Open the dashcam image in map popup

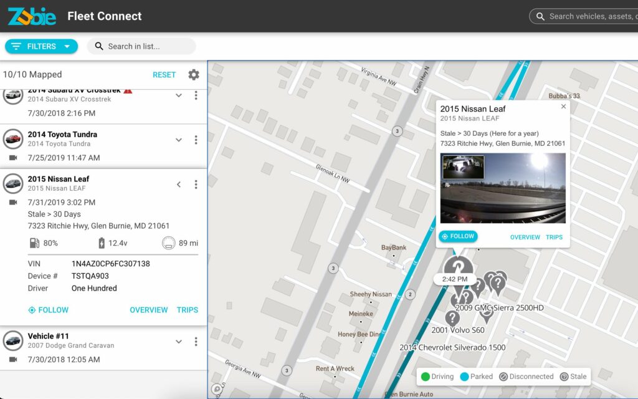tap(503, 188)
